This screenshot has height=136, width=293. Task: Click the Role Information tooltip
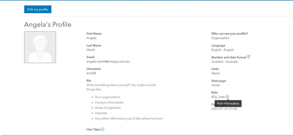(228, 104)
